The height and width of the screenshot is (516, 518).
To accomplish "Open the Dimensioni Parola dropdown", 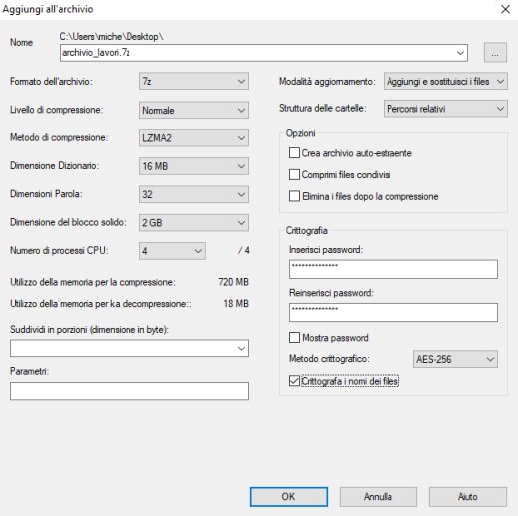I will coord(194,194).
